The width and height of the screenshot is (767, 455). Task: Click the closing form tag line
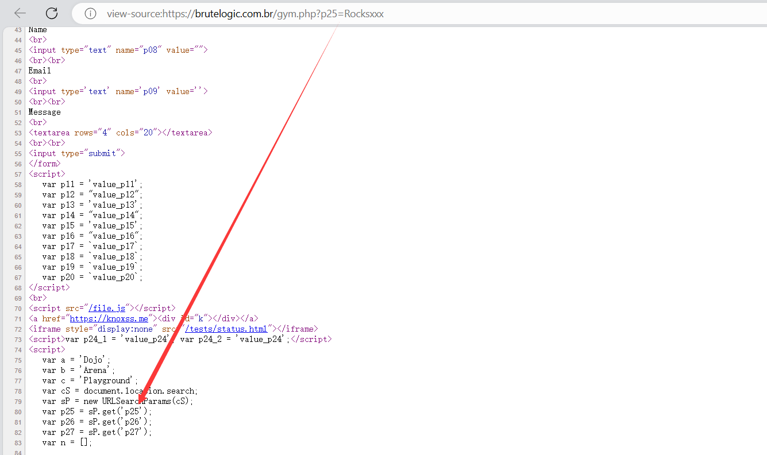[44, 164]
